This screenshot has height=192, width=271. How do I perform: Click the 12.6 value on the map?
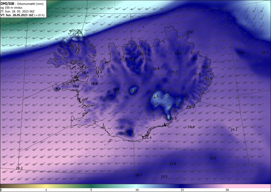[133, 91]
